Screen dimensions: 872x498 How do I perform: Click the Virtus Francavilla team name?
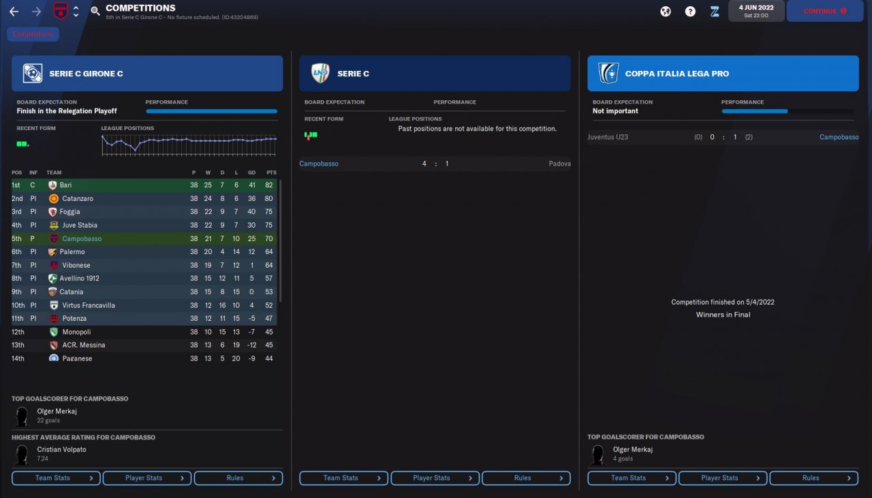(x=87, y=305)
